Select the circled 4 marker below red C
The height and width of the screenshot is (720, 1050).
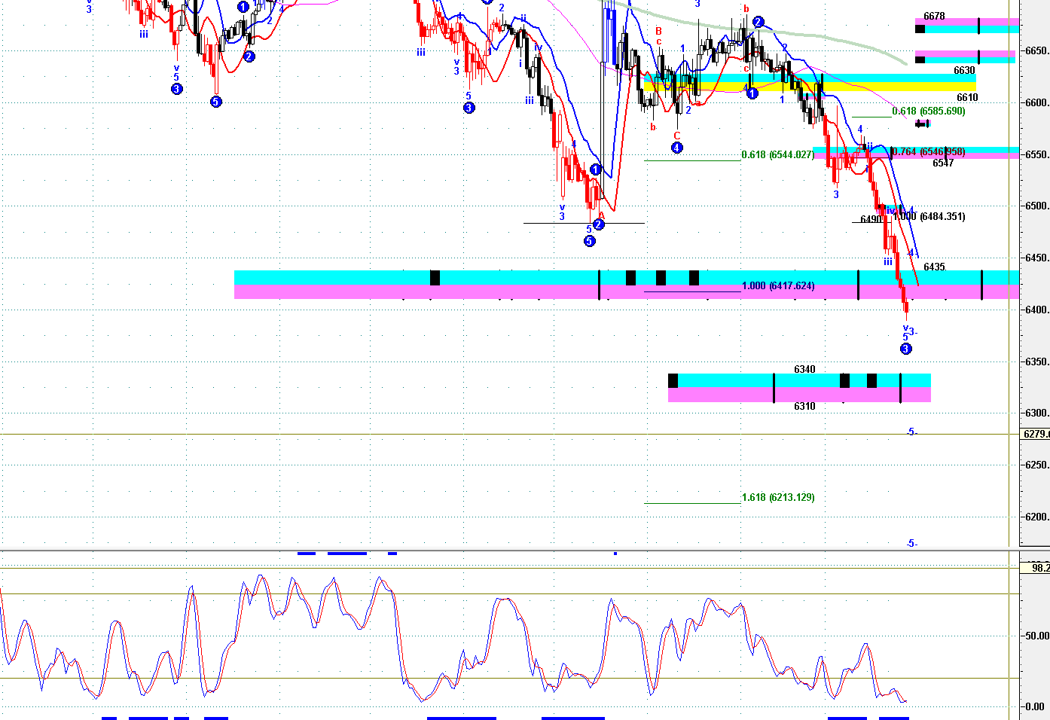(x=677, y=148)
